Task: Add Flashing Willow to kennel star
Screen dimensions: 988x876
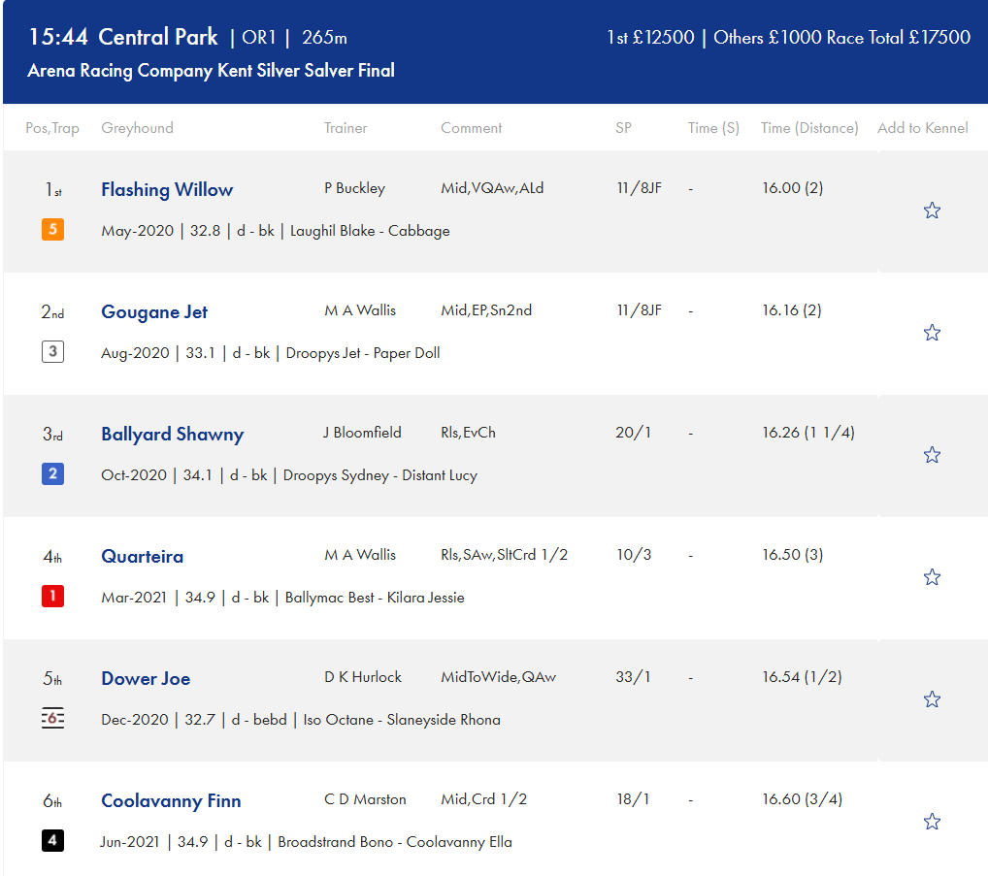Action: pyautogui.click(x=932, y=211)
